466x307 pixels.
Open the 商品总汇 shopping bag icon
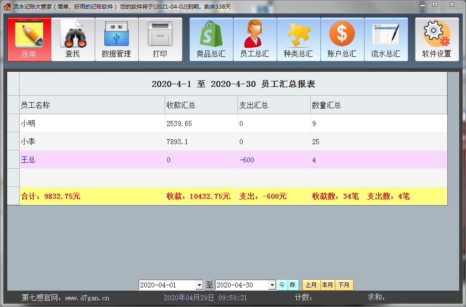210,39
